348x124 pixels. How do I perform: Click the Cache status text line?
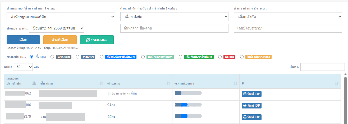pyautogui.click(x=43, y=48)
